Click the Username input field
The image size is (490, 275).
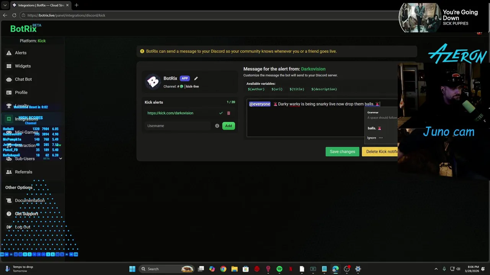pos(178,126)
